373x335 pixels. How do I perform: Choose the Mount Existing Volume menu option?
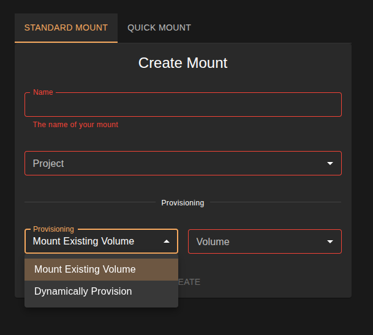85,270
